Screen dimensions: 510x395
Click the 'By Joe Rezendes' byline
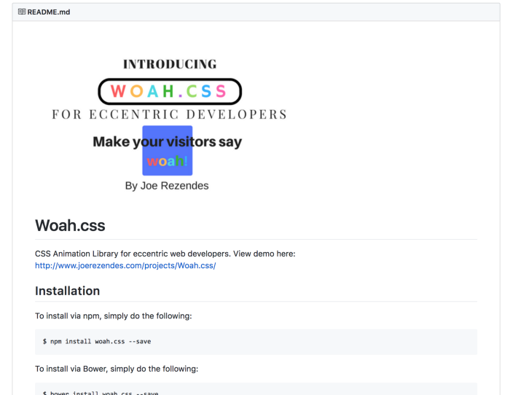pos(167,185)
